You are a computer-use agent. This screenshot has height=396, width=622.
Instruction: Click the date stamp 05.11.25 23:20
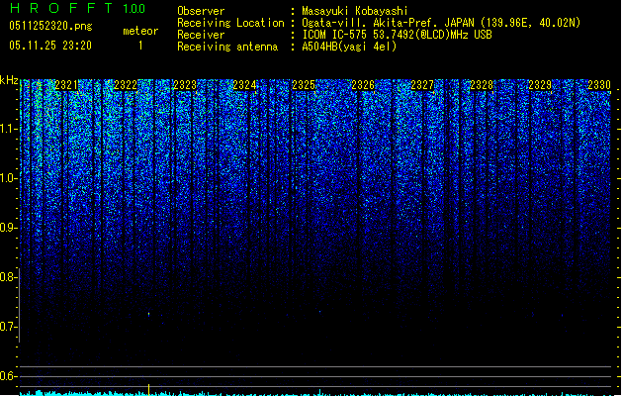point(50,46)
